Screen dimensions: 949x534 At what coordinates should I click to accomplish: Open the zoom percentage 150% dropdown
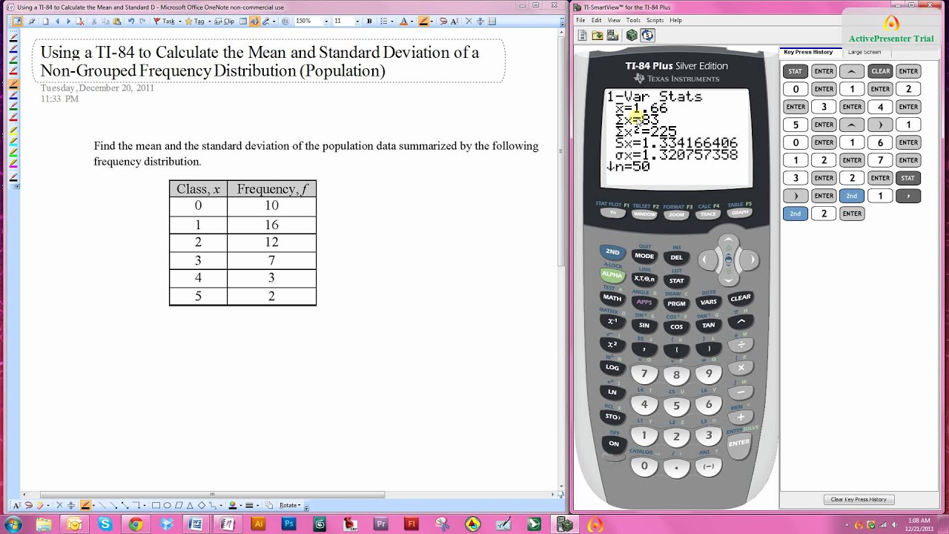click(326, 22)
